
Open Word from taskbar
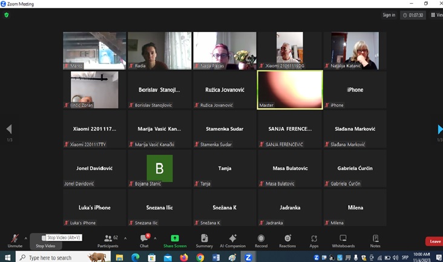click(216, 258)
